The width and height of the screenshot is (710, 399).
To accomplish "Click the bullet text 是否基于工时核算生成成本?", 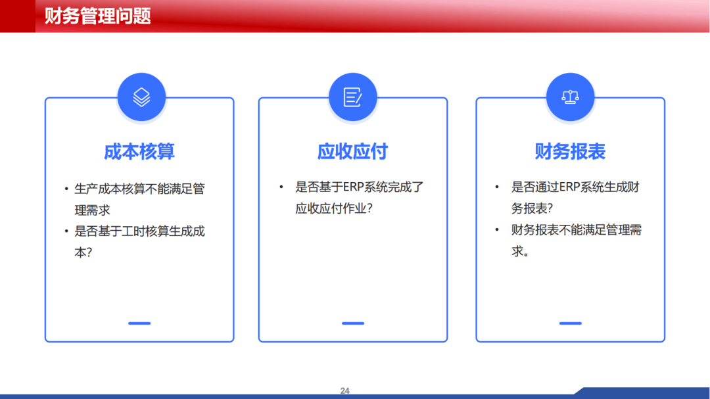I will pyautogui.click(x=139, y=241).
